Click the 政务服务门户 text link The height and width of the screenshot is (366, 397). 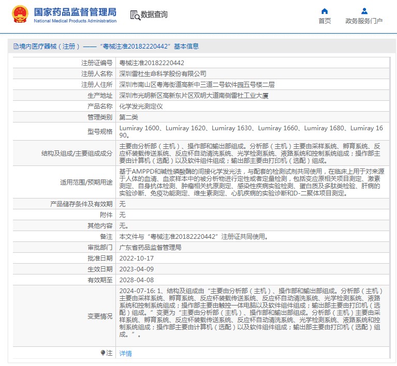(x=364, y=21)
